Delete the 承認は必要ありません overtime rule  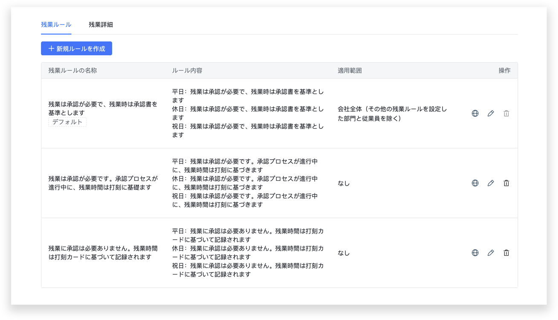(506, 253)
